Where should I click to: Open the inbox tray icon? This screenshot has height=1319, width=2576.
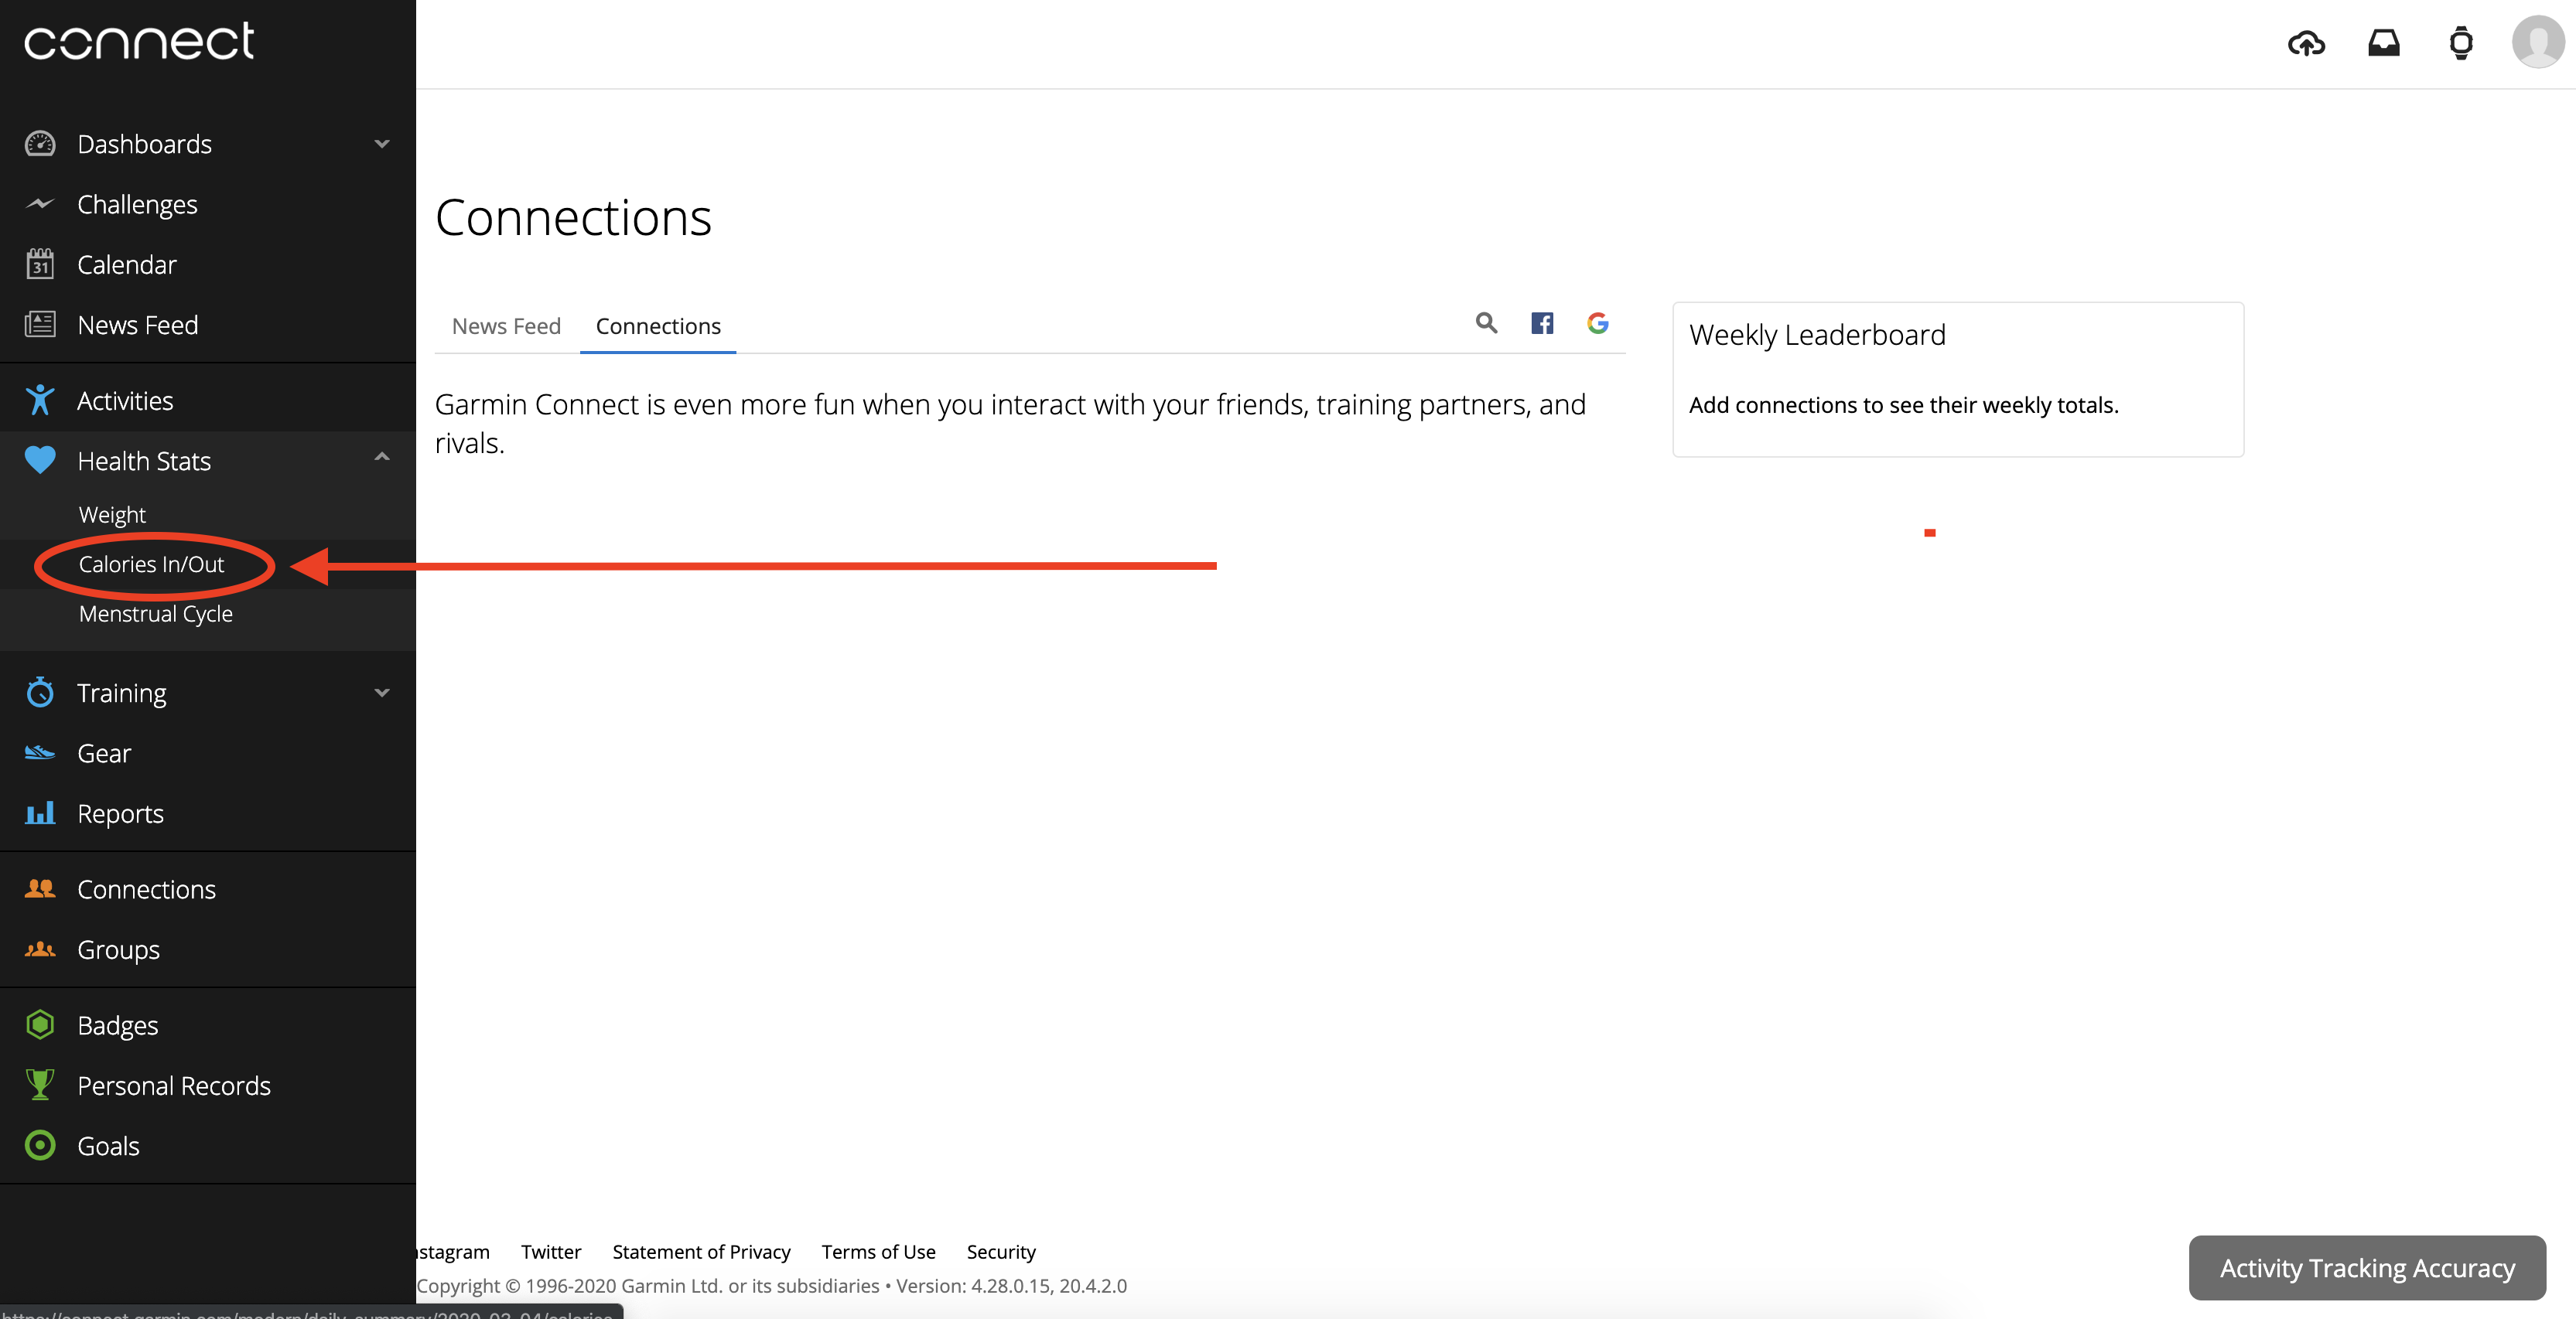coord(2384,43)
